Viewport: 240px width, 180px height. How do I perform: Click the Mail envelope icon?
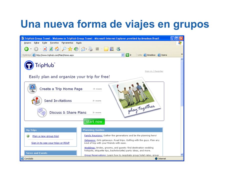pyautogui.click(x=83, y=49)
